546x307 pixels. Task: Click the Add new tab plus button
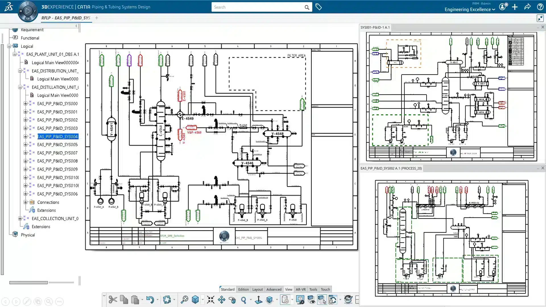96,18
